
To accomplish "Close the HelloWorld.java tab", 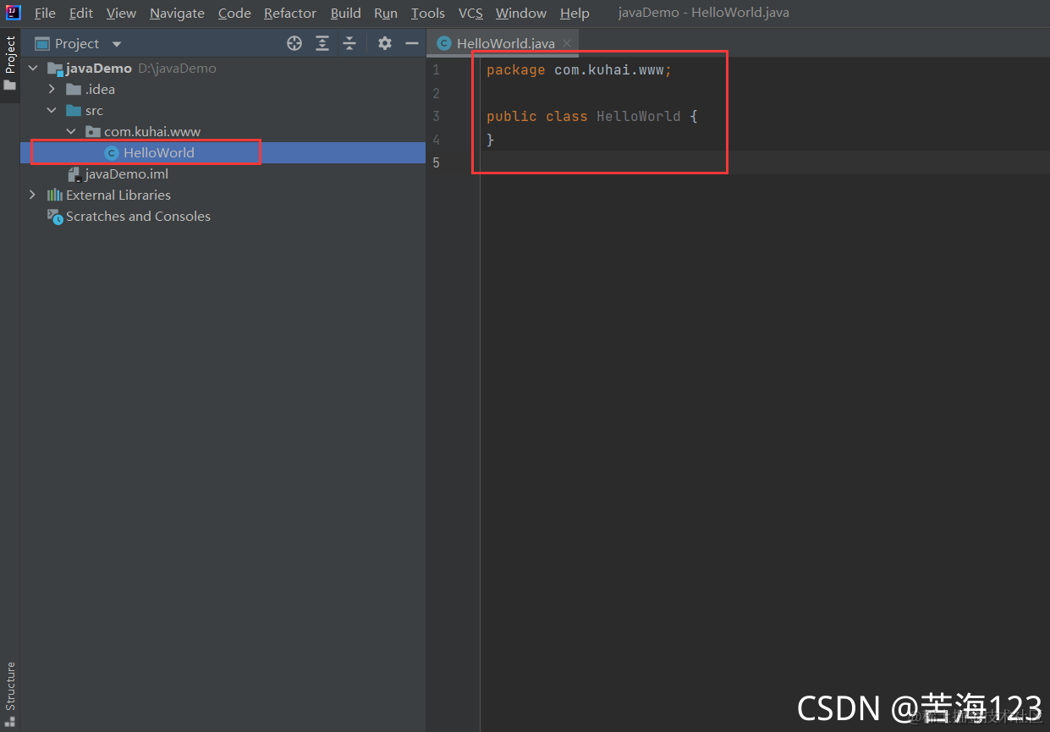I will point(567,43).
